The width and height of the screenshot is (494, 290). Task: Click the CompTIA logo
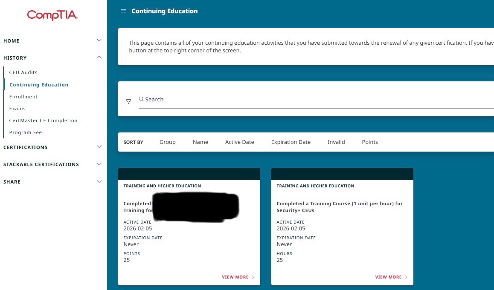(x=52, y=15)
